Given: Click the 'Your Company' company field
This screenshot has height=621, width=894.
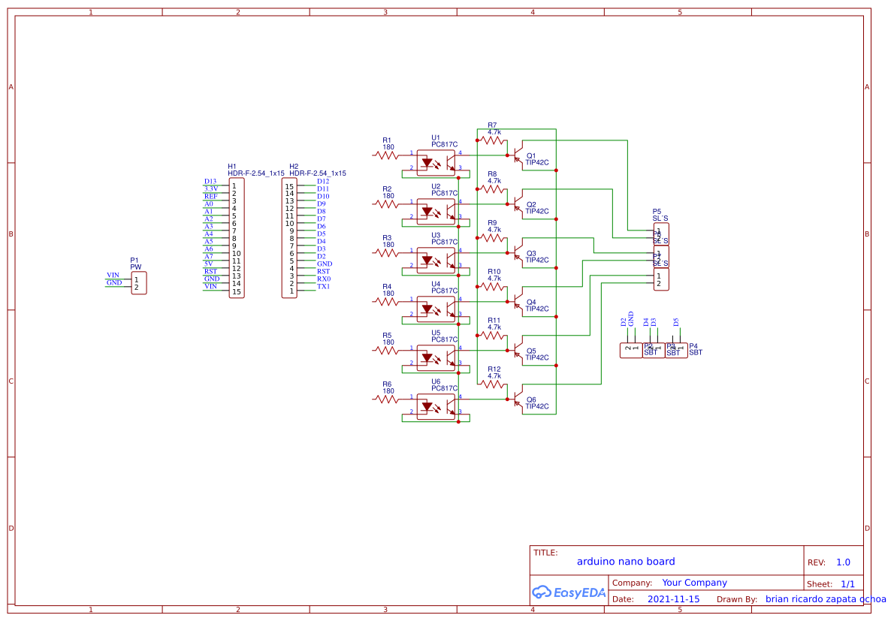Looking at the screenshot, I should 694,582.
